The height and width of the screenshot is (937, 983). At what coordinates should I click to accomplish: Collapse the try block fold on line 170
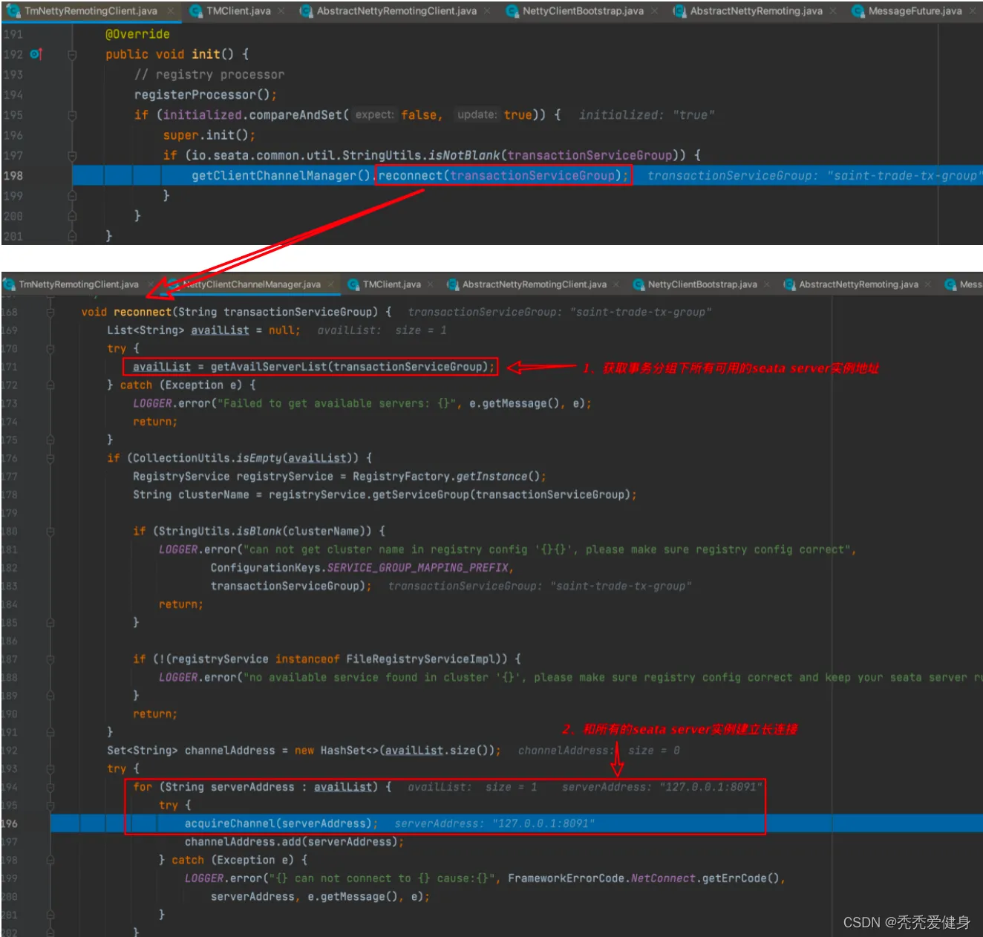[50, 349]
